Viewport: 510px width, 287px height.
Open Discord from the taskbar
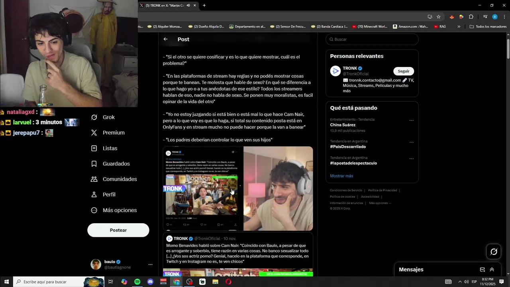pos(150,282)
